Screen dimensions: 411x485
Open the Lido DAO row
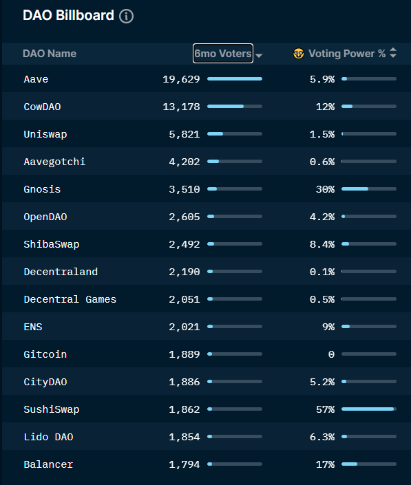(207, 437)
